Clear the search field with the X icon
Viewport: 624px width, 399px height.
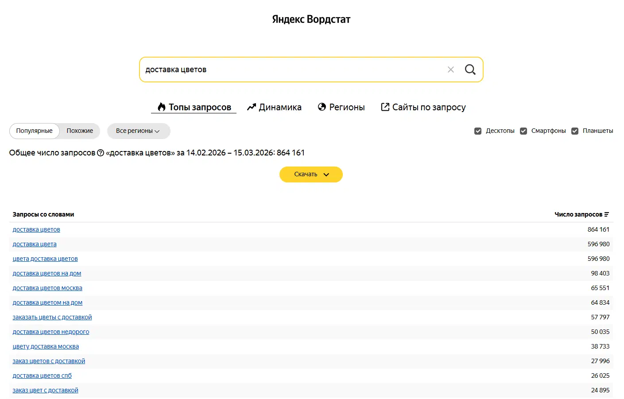[x=451, y=70]
